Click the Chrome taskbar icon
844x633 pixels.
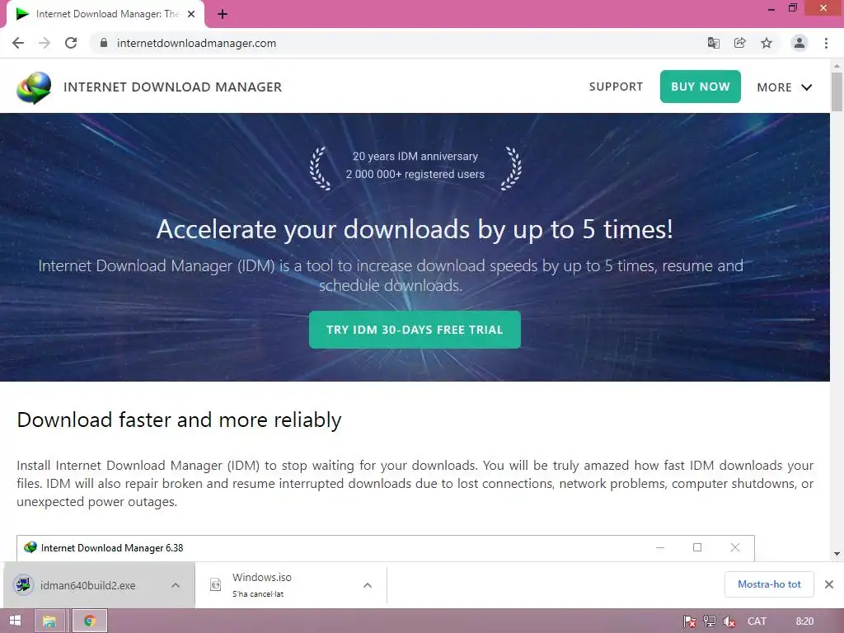tap(89, 621)
